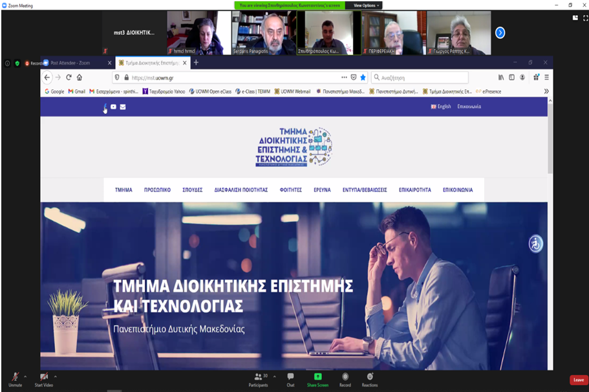
Task: Open a new browser tab
Action: tap(196, 62)
